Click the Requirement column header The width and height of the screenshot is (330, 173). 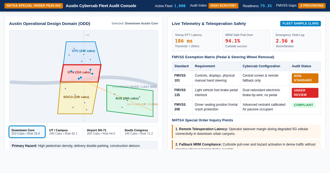(x=216, y=66)
